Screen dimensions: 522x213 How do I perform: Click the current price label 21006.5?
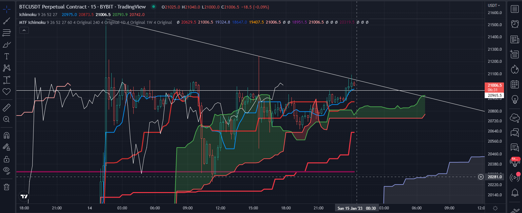(x=494, y=87)
